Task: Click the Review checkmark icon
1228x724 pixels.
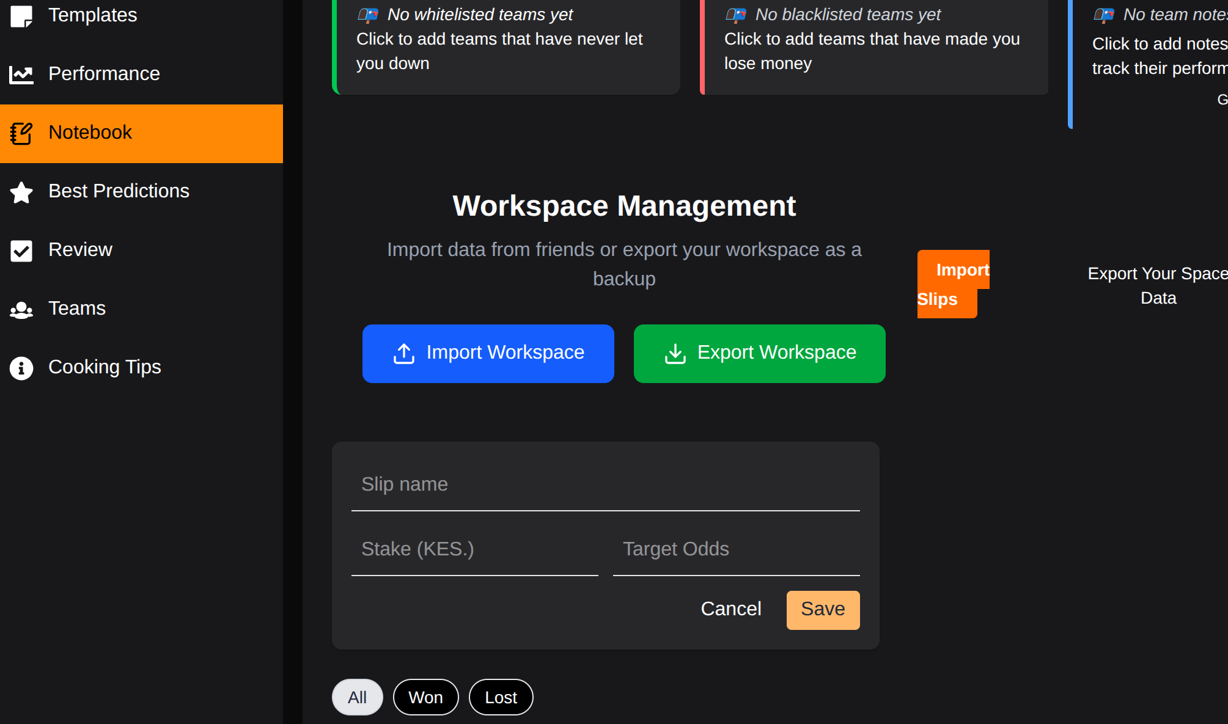Action: (x=21, y=250)
